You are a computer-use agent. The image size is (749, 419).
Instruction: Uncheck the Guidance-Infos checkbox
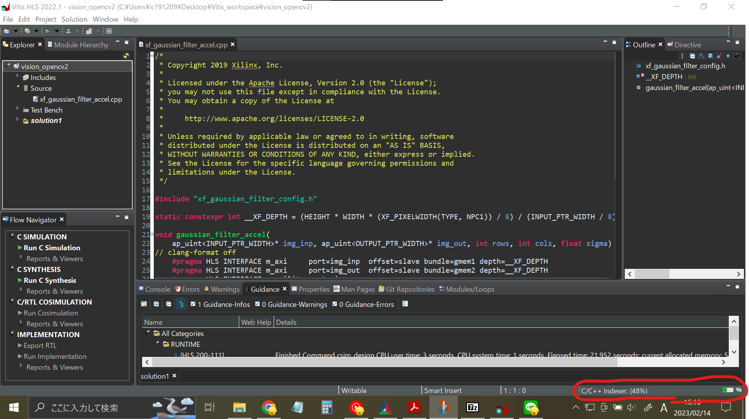[x=193, y=304]
